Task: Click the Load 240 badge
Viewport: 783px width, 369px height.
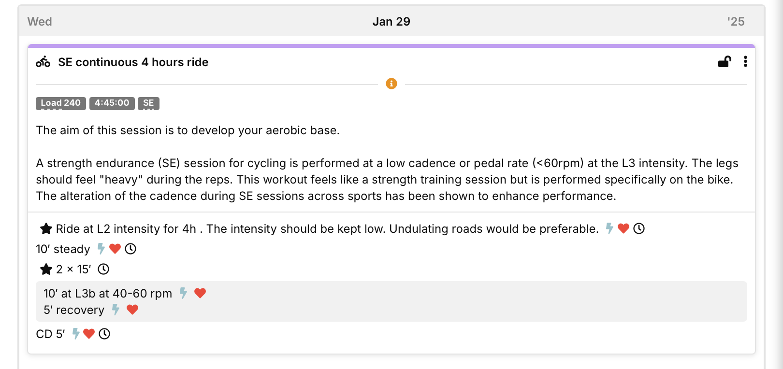Action: [x=61, y=103]
